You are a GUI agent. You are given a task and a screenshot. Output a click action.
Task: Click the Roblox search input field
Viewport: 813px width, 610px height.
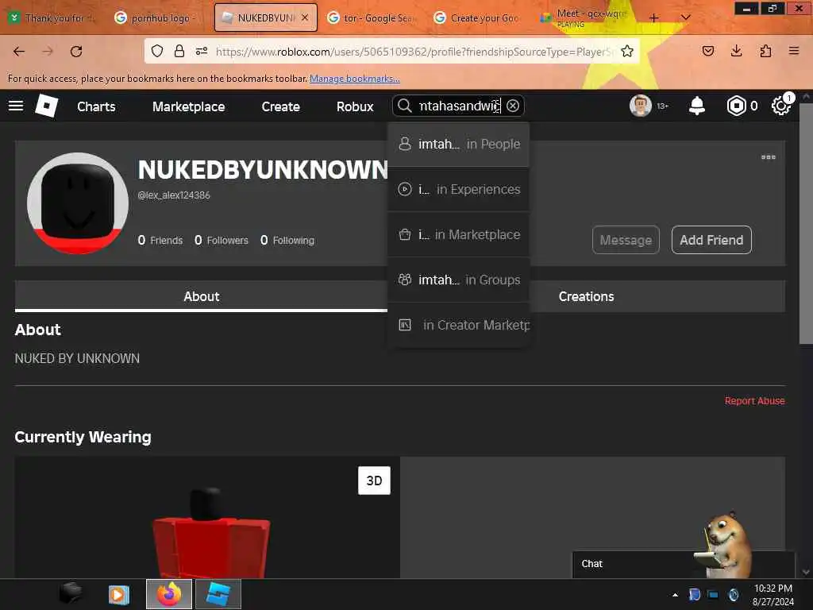tap(459, 106)
